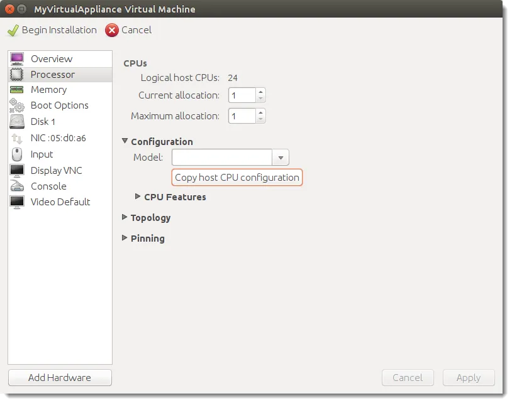Image resolution: width=512 pixels, height=403 pixels.
Task: Collapse the Configuration section
Action: coord(125,141)
